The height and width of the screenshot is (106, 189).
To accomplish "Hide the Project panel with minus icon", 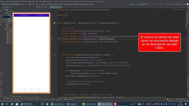I will pos(48,7).
